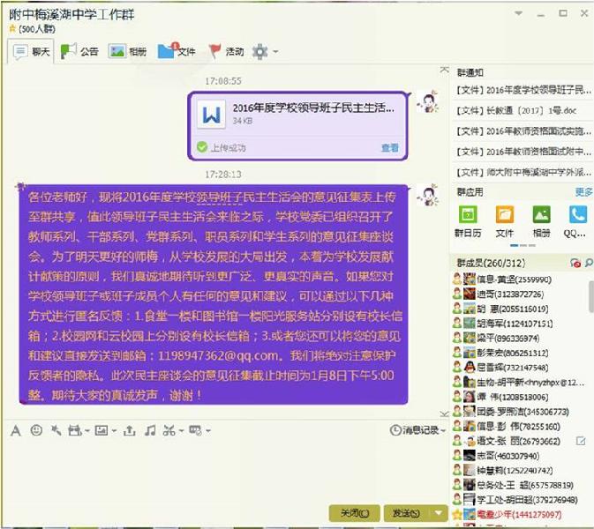
Task: Click 更多 to show more group apps
Action: coord(583,192)
